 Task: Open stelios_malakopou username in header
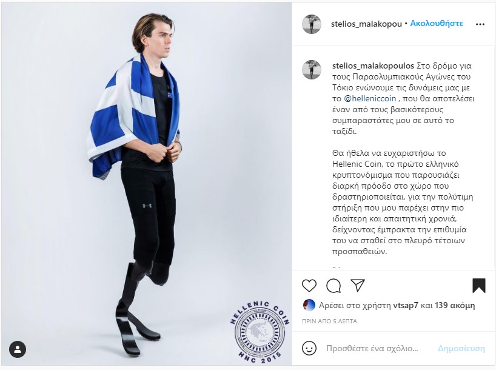(x=366, y=24)
